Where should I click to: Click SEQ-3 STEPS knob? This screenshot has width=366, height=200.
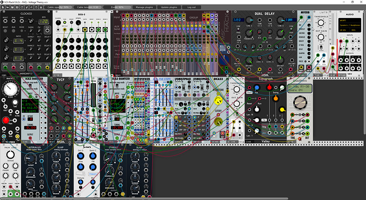click(x=78, y=23)
